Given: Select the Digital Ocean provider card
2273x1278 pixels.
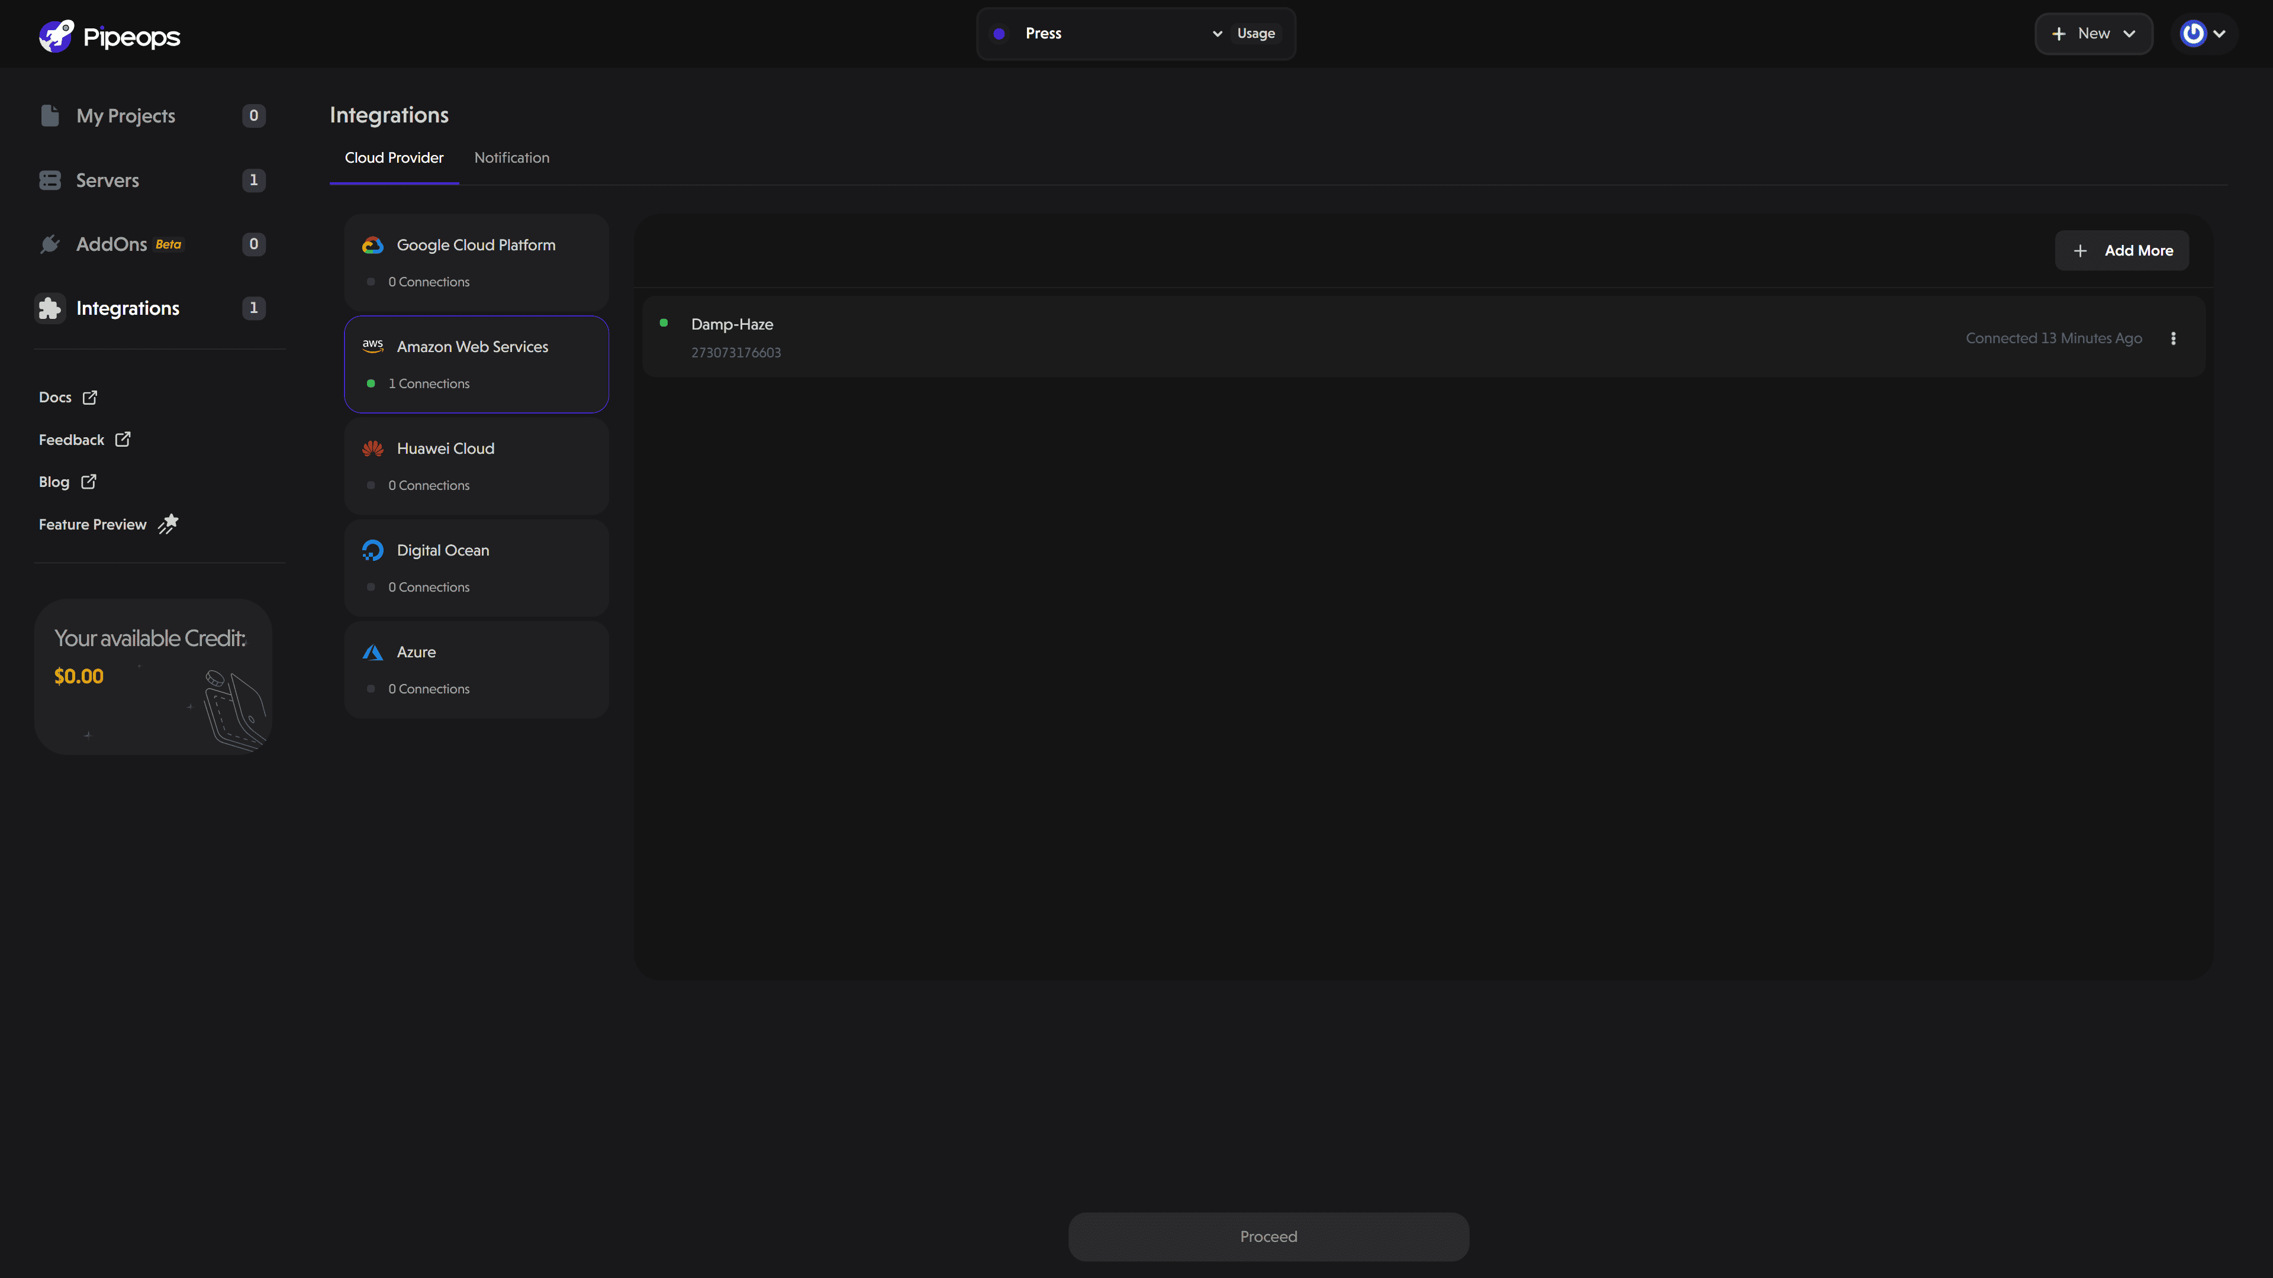Looking at the screenshot, I should pyautogui.click(x=477, y=568).
